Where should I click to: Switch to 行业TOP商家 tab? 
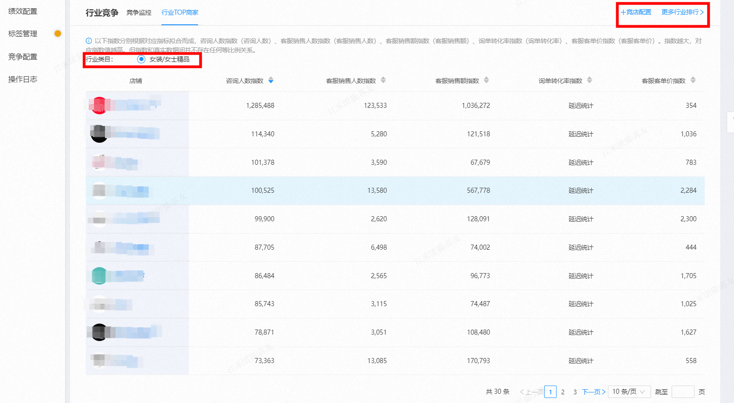coord(180,13)
